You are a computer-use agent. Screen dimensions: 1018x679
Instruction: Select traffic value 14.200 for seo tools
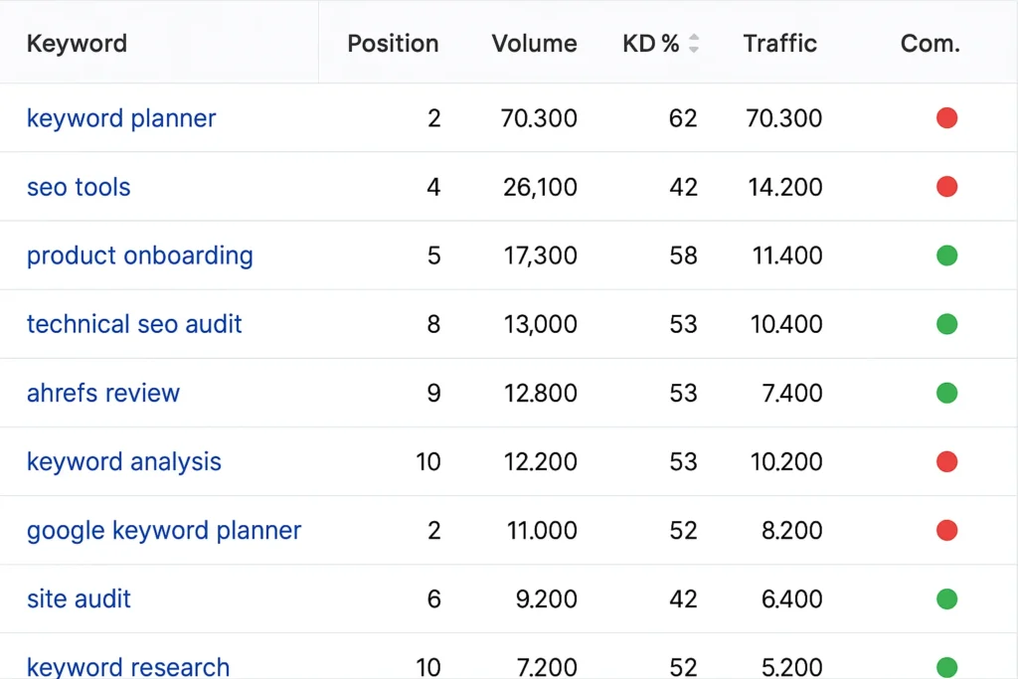coord(785,187)
